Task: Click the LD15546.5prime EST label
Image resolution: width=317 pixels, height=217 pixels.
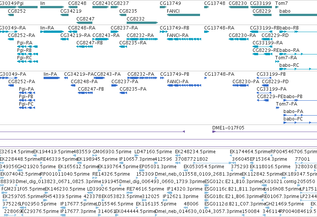Action: pyautogui.click(x=114, y=204)
